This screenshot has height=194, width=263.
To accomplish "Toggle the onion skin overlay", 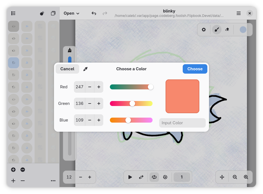I will pos(42,13).
